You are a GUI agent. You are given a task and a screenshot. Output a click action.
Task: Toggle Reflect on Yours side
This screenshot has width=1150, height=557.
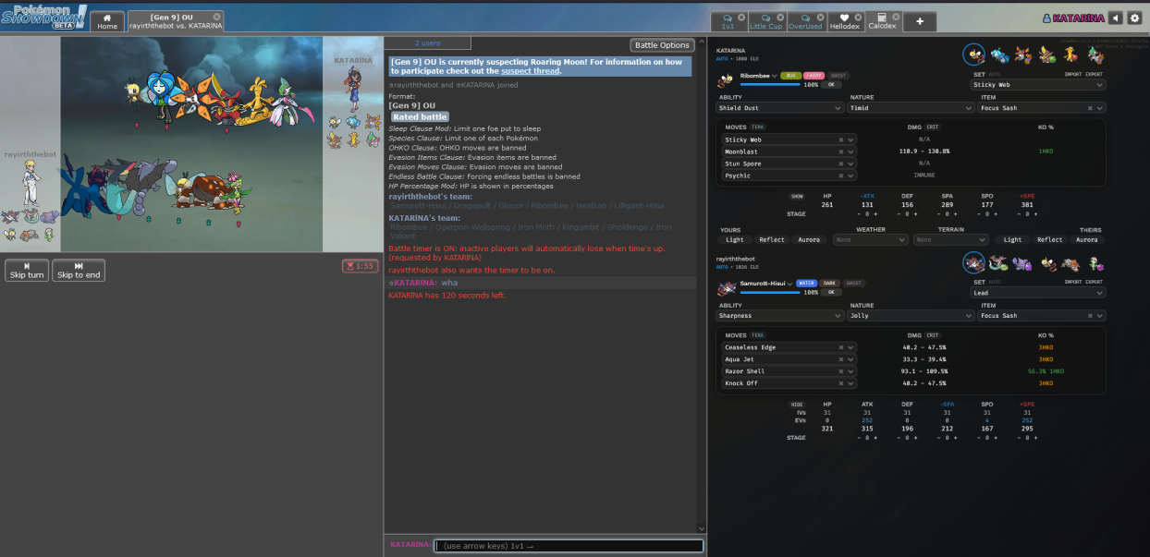point(772,239)
